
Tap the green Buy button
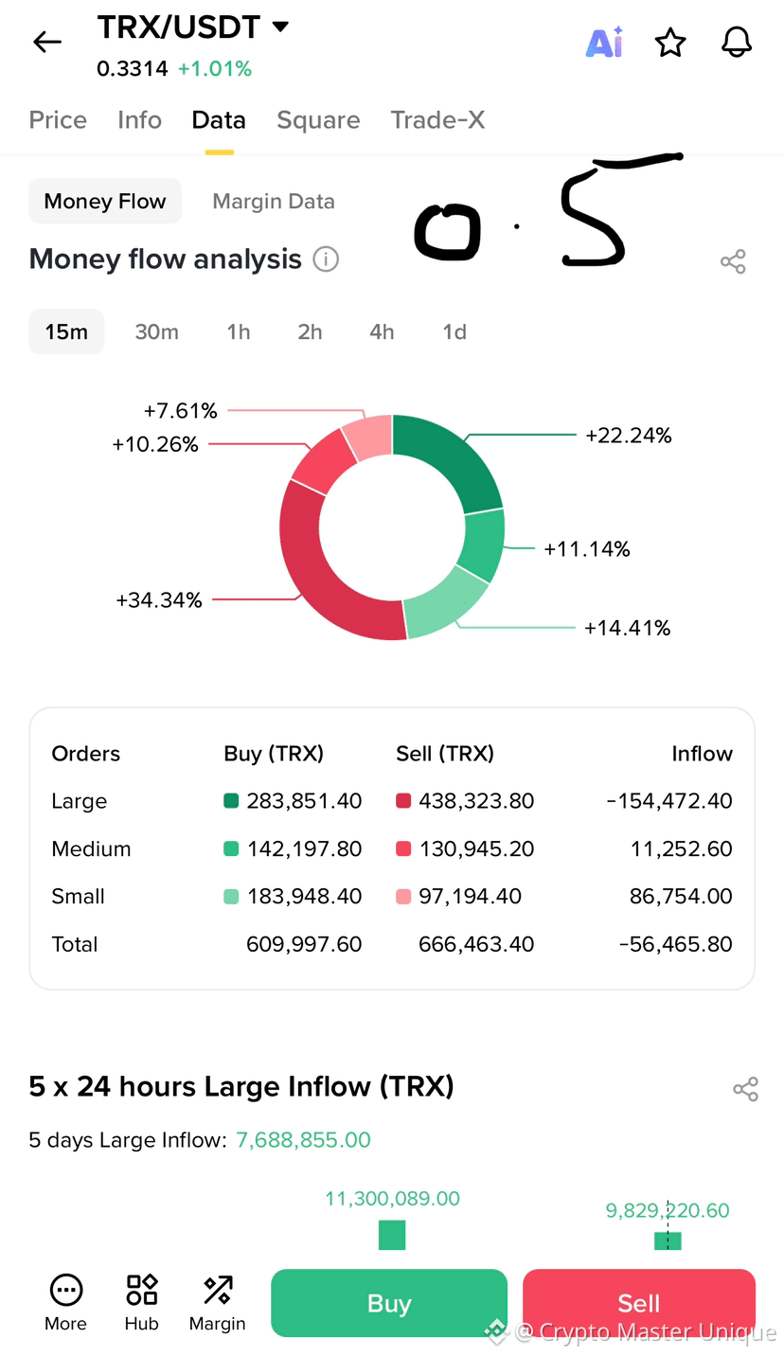389,1303
